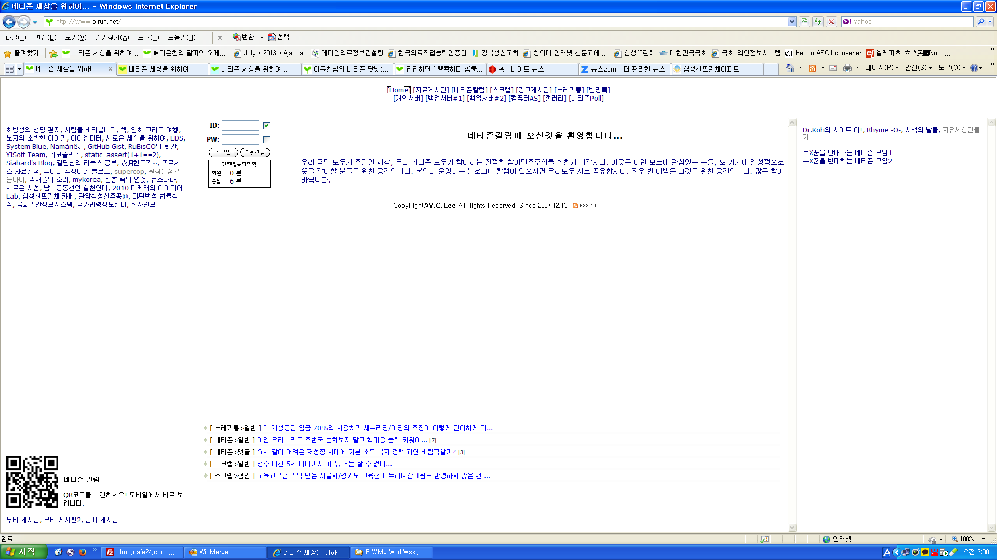Open the 도구(T) menu
This screenshot has width=997, height=560.
pyautogui.click(x=148, y=37)
